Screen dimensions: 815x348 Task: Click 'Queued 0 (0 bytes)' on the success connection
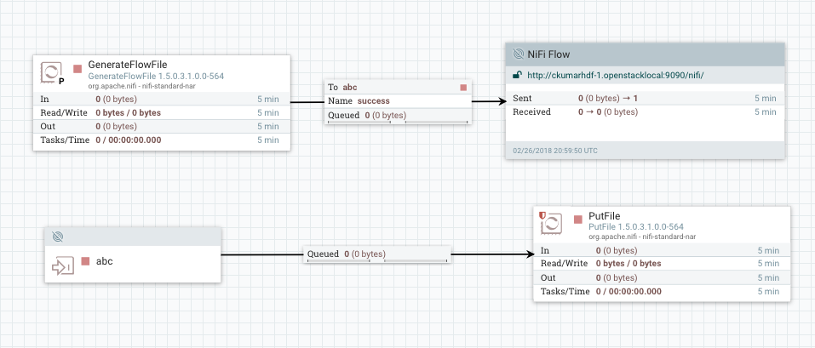click(x=367, y=115)
